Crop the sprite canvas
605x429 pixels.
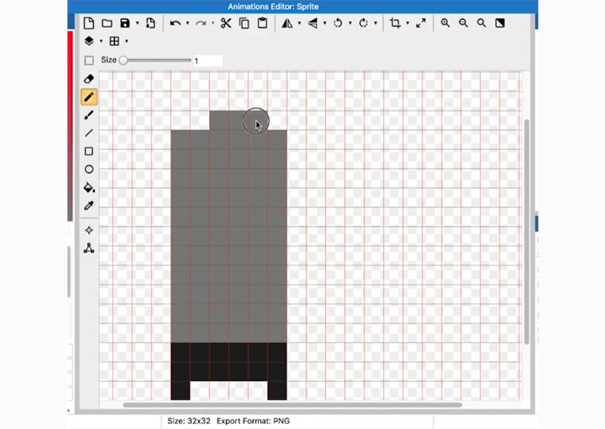pos(395,23)
